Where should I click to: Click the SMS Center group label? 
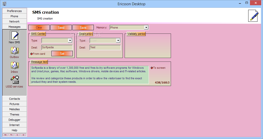pos(38,34)
